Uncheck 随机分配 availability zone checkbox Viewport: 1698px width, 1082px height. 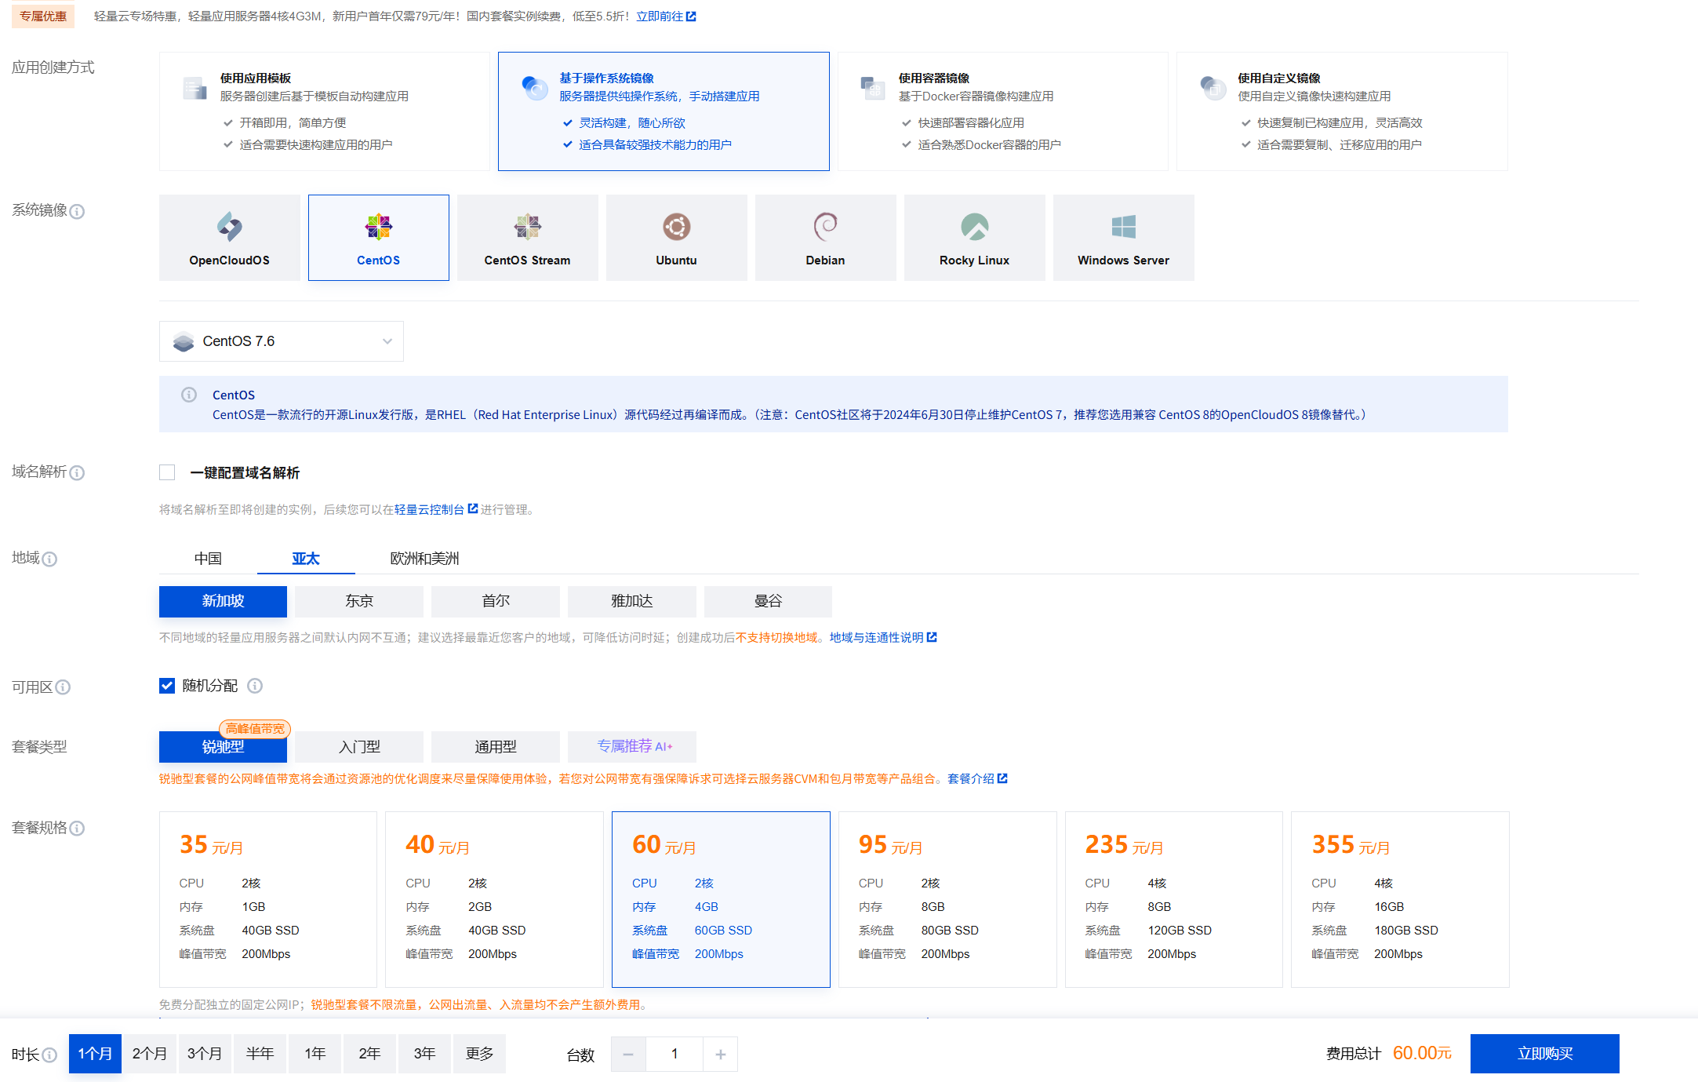pyautogui.click(x=167, y=686)
